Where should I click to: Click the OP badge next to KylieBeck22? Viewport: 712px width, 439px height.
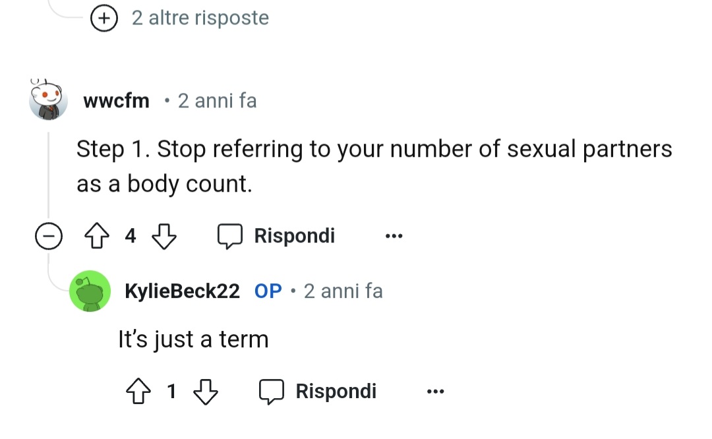pyautogui.click(x=268, y=291)
